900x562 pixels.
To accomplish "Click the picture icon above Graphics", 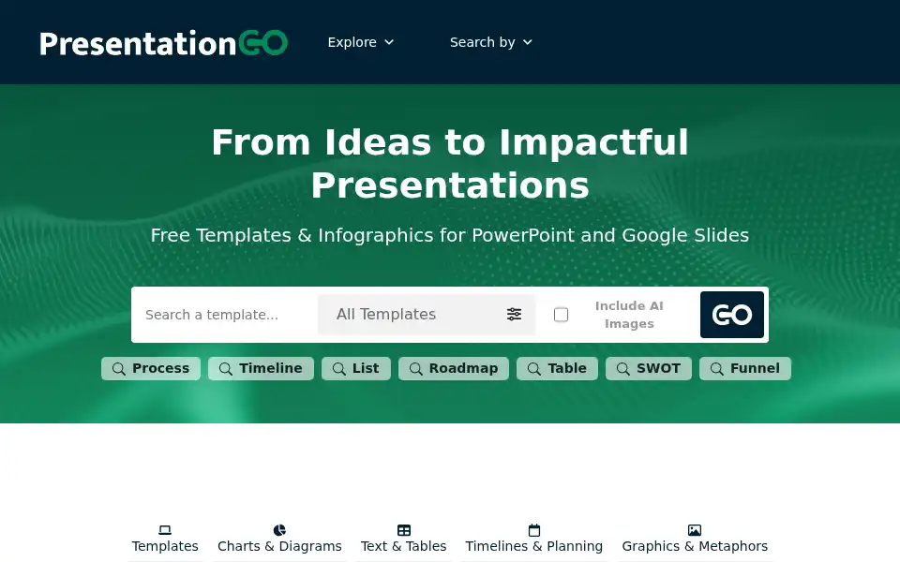I will pos(695,530).
